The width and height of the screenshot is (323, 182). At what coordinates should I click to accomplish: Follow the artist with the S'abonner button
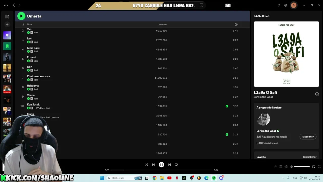(x=308, y=137)
